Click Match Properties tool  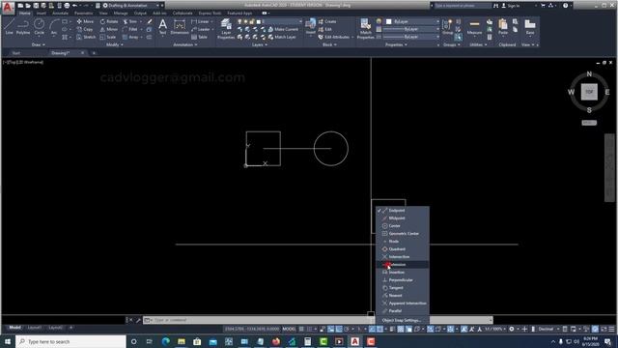[x=365, y=28]
